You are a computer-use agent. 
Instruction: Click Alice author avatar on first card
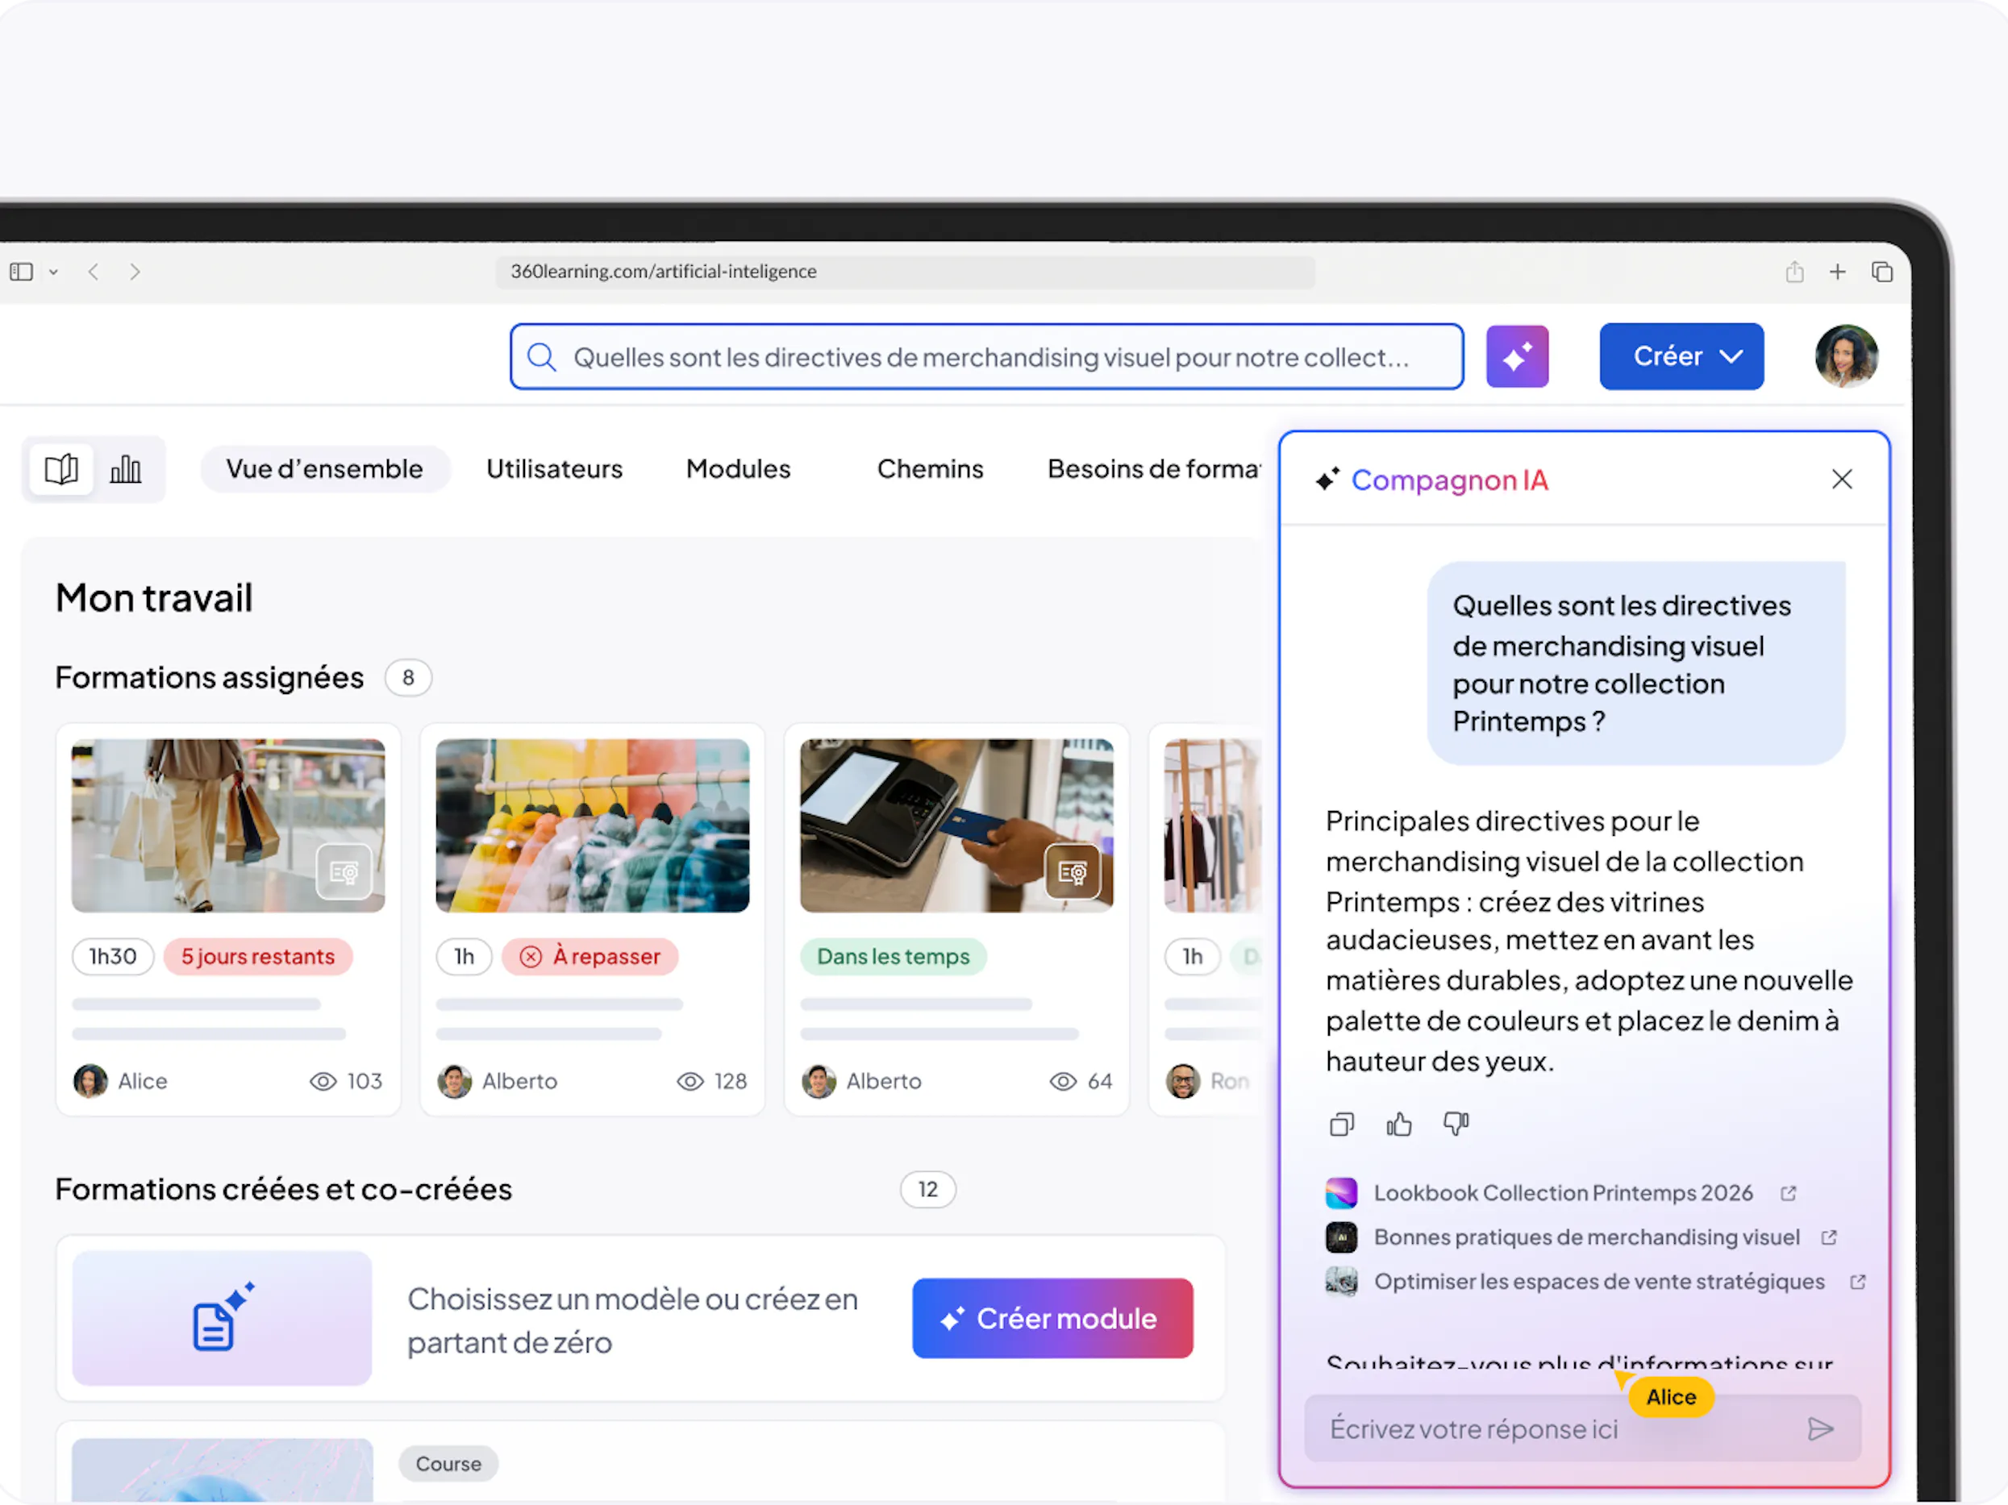[90, 1080]
